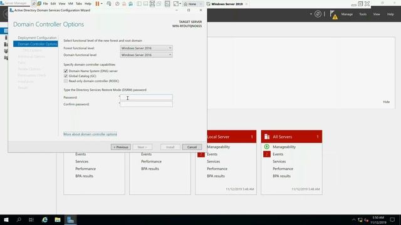
Task: Open the stretch guest dropdown arrow
Action: pos(180,4)
